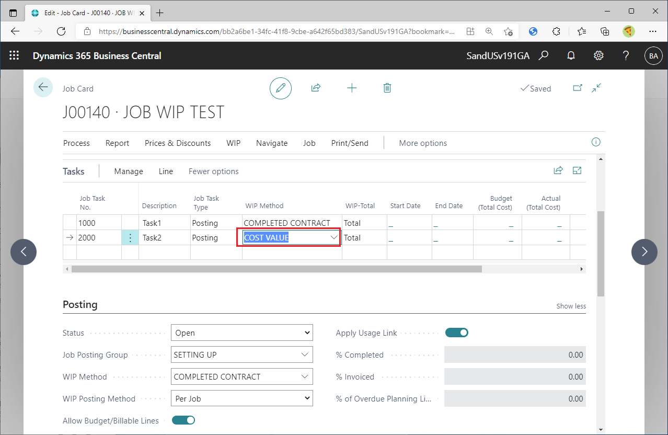The height and width of the screenshot is (435, 668).
Task: Expand WIP Posting Method dropdown
Action: (x=241, y=399)
